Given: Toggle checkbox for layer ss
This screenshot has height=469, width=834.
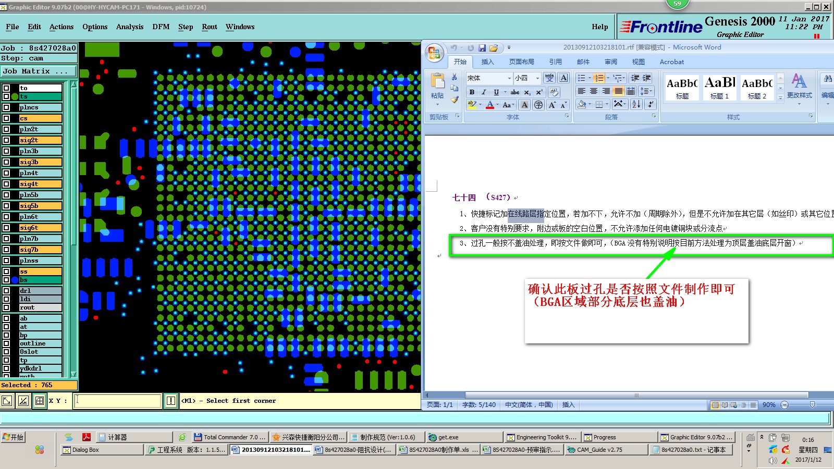Looking at the screenshot, I should click(6, 271).
